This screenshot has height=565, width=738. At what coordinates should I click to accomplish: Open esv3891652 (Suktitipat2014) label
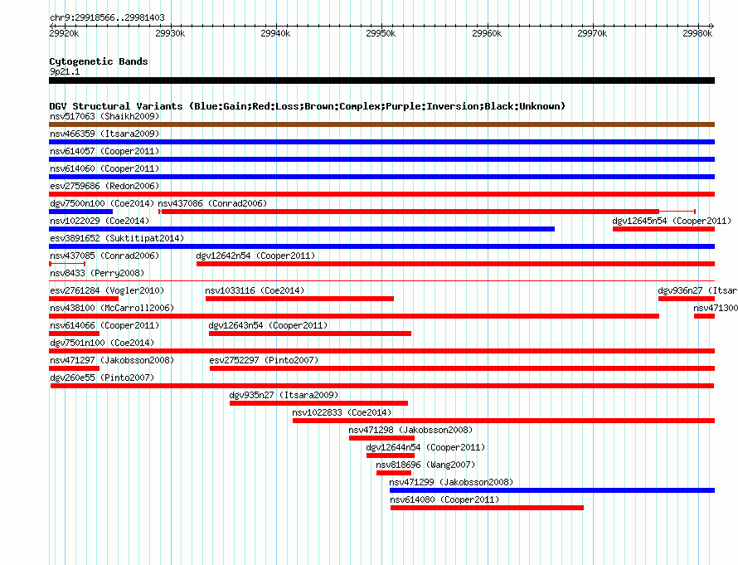click(117, 238)
